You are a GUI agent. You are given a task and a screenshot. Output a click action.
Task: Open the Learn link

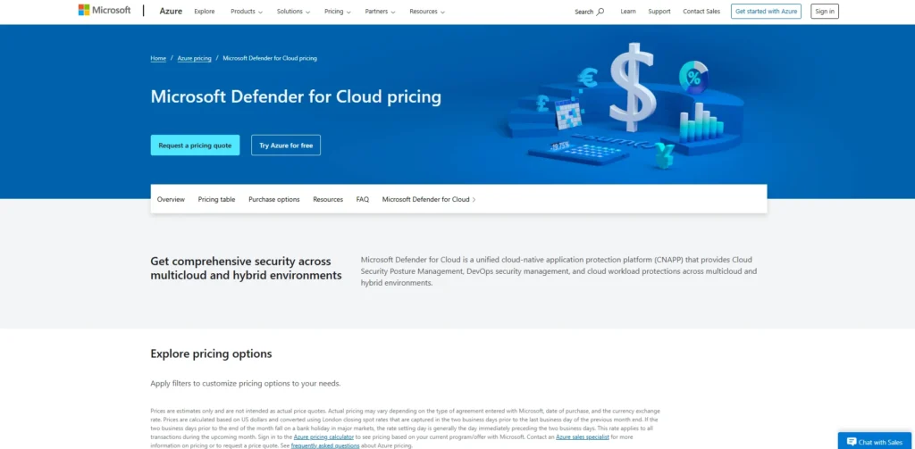[x=628, y=12]
